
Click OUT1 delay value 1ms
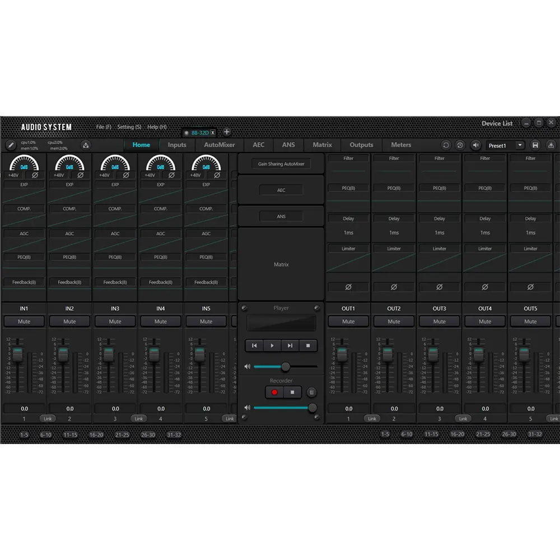pyautogui.click(x=348, y=232)
